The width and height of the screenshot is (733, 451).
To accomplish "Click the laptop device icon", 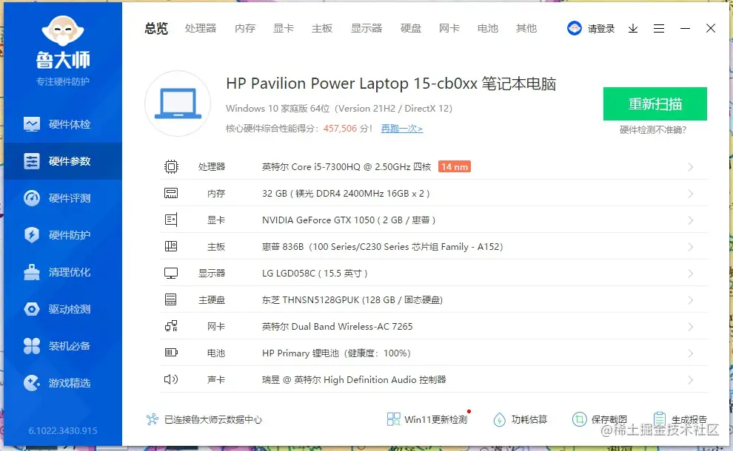I will [178, 104].
